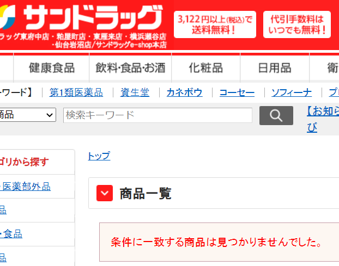Click the 3,122円以上 送料無料 banner
Image resolution: width=339 pixels, height=266 pixels.
click(215, 24)
